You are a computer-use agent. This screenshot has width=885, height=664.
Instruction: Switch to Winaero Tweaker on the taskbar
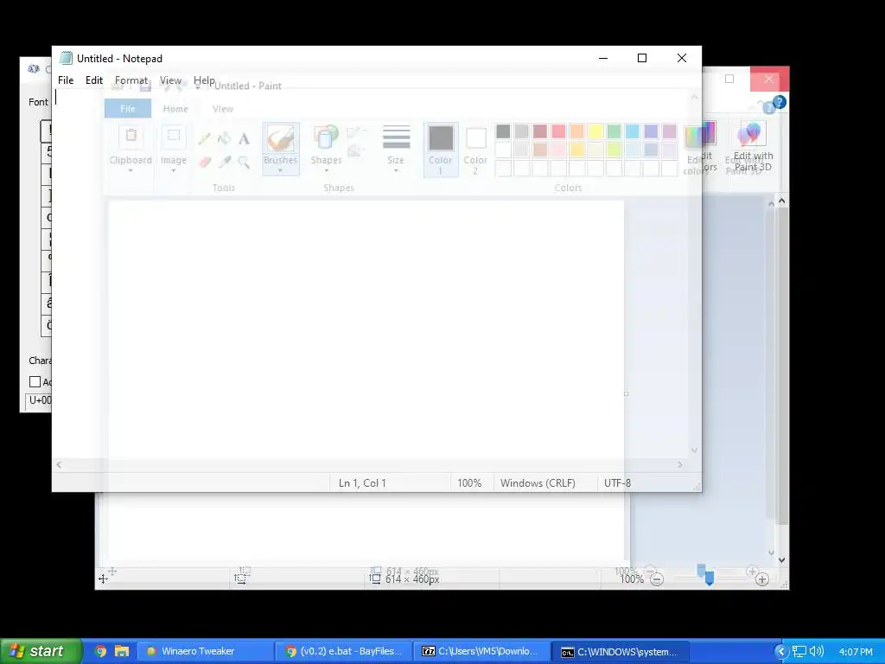[206, 651]
